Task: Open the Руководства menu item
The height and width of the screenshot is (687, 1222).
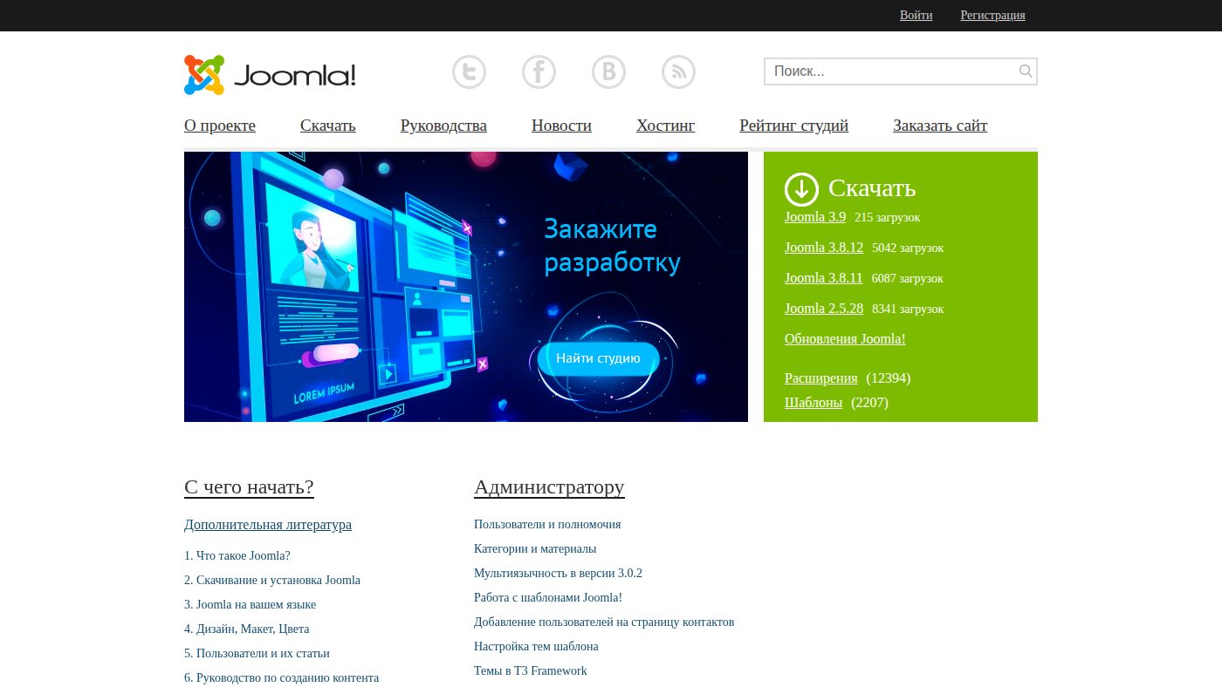Action: pyautogui.click(x=443, y=126)
